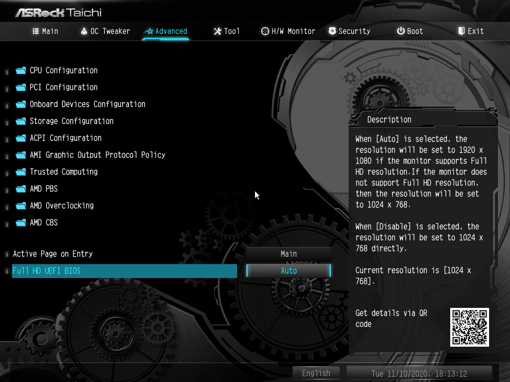Image resolution: width=510 pixels, height=382 pixels.
Task: Click the Security shield icon
Action: pos(332,31)
